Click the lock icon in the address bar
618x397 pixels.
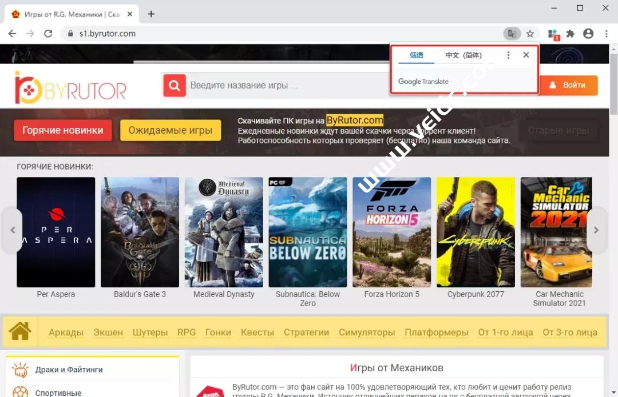click(x=70, y=34)
